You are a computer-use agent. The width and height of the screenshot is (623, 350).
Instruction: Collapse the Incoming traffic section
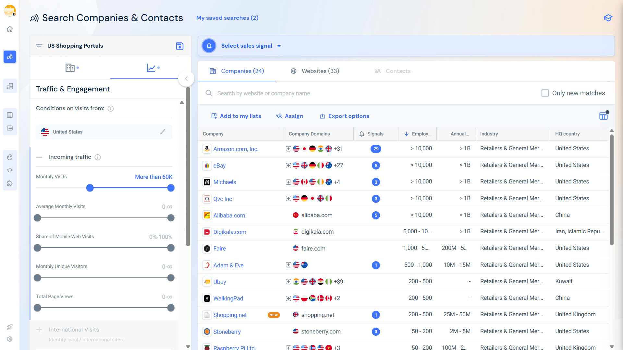(39, 157)
